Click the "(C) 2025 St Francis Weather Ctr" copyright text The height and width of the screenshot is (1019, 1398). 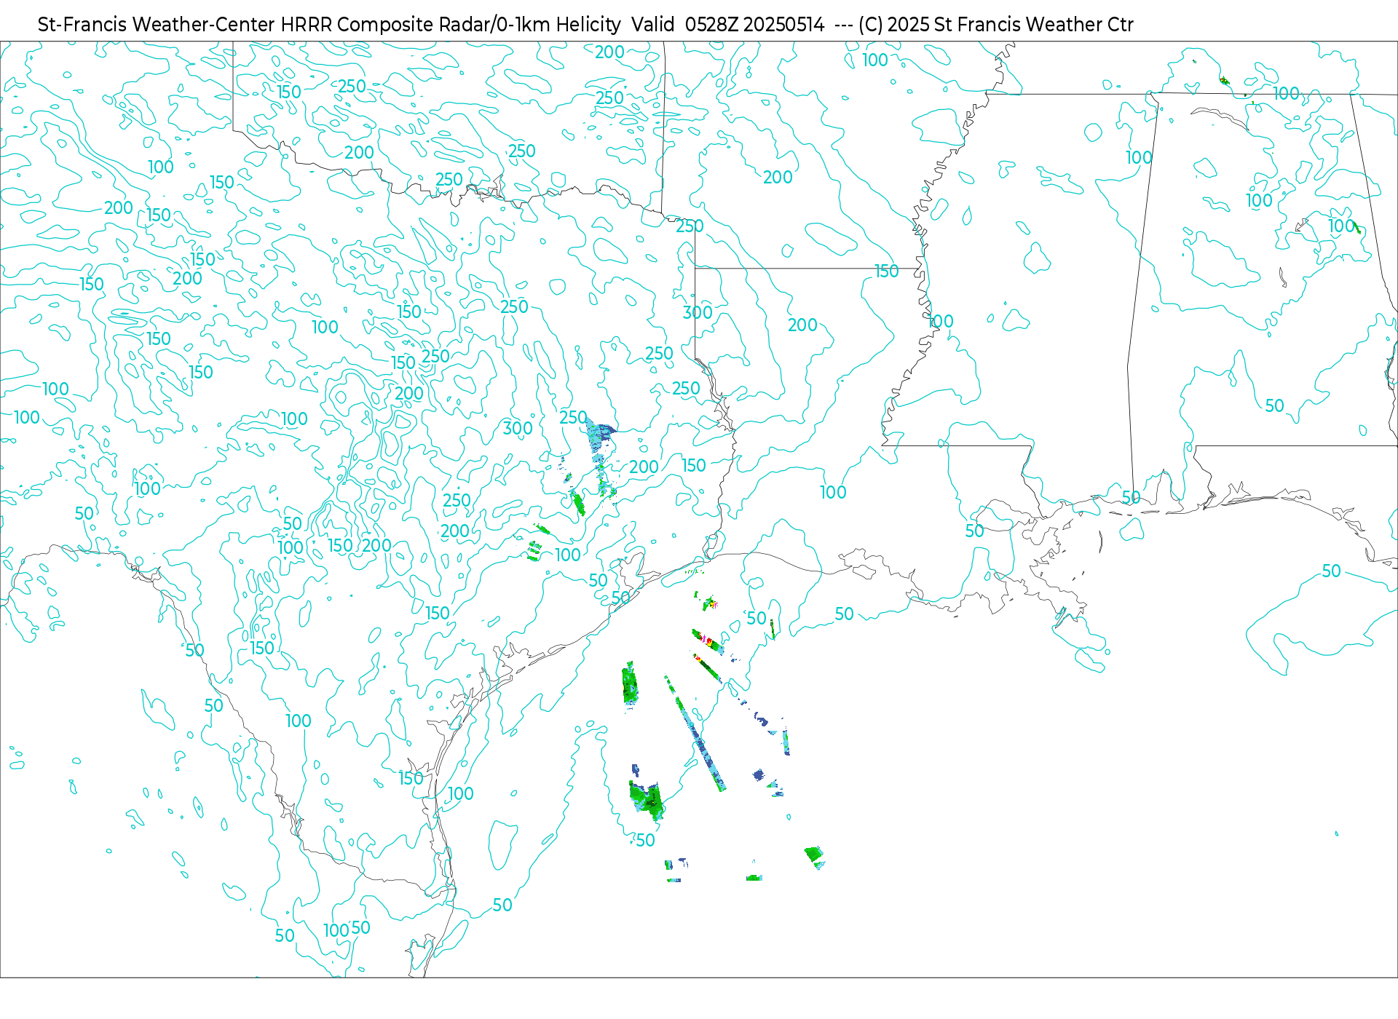click(996, 25)
